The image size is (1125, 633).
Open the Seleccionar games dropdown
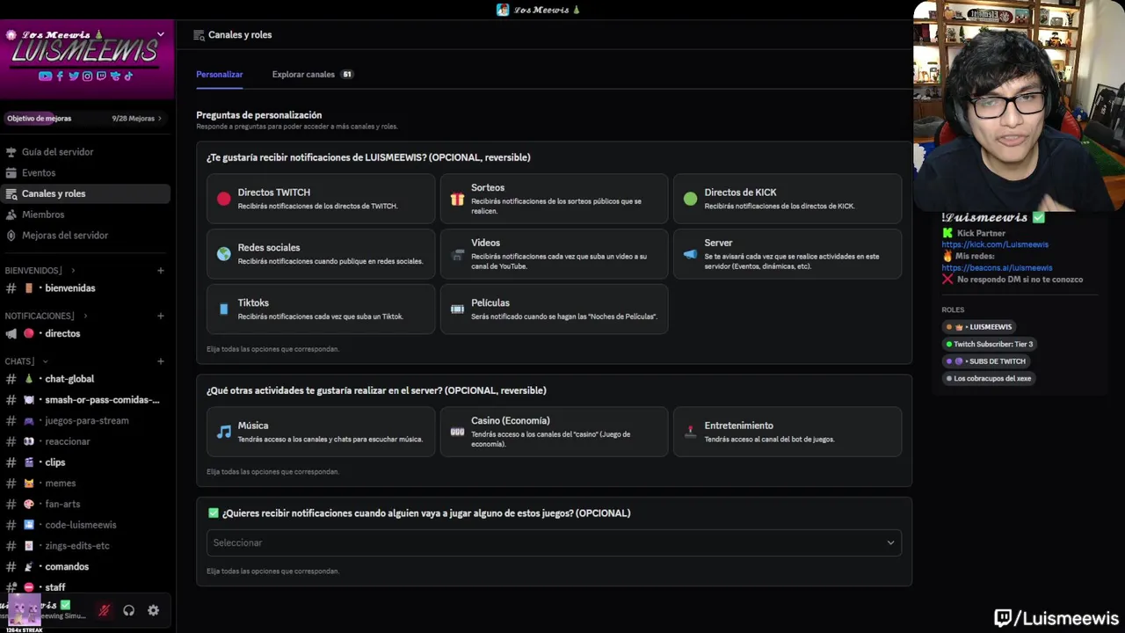(x=554, y=542)
